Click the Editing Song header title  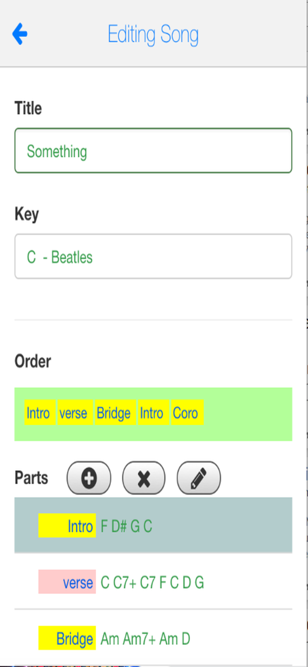pos(153,34)
